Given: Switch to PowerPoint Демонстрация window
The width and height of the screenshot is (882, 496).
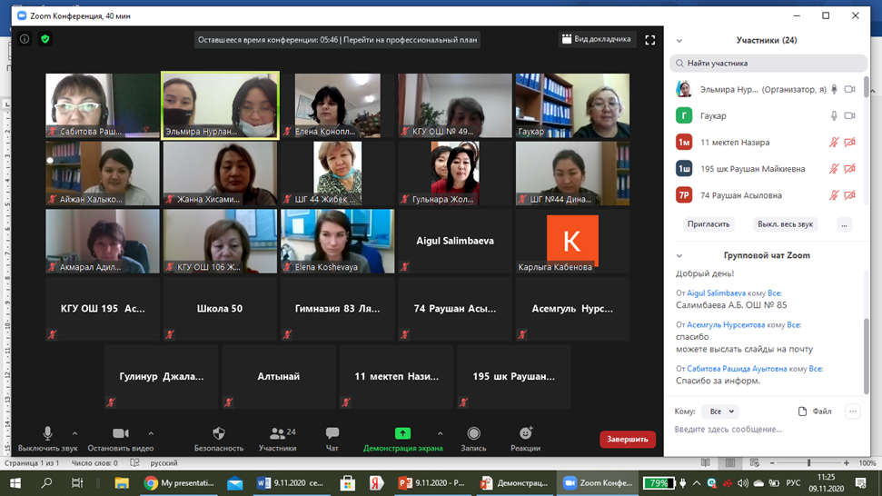Looking at the screenshot, I should tap(515, 483).
